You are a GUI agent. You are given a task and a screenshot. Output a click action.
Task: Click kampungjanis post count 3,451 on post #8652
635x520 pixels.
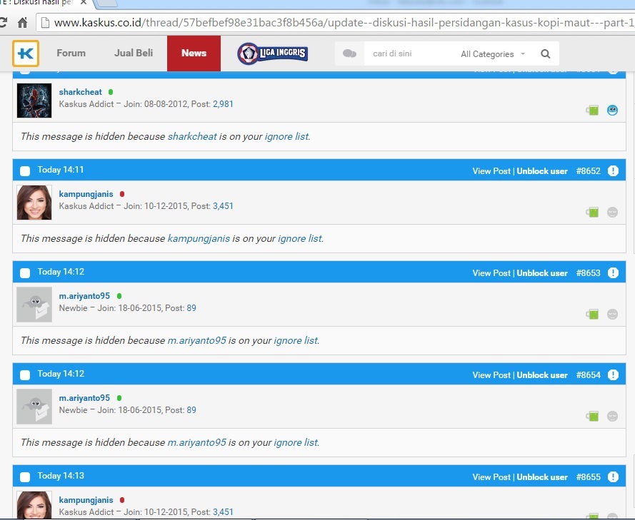click(x=223, y=206)
